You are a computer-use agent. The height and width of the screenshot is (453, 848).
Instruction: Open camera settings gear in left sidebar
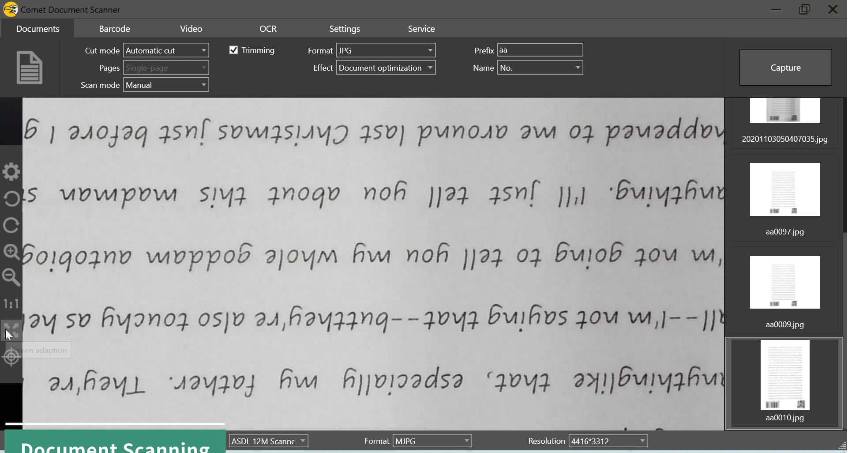coord(11,172)
